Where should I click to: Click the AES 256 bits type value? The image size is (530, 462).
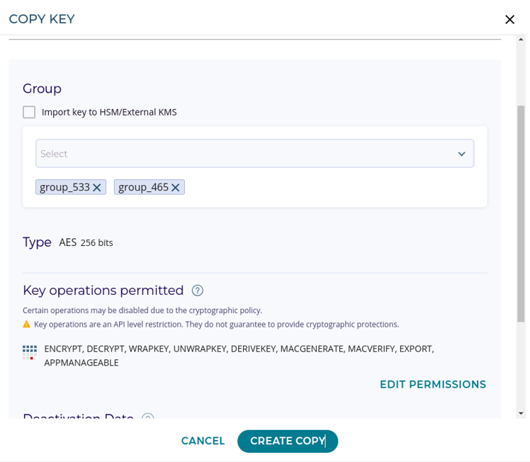coord(86,242)
